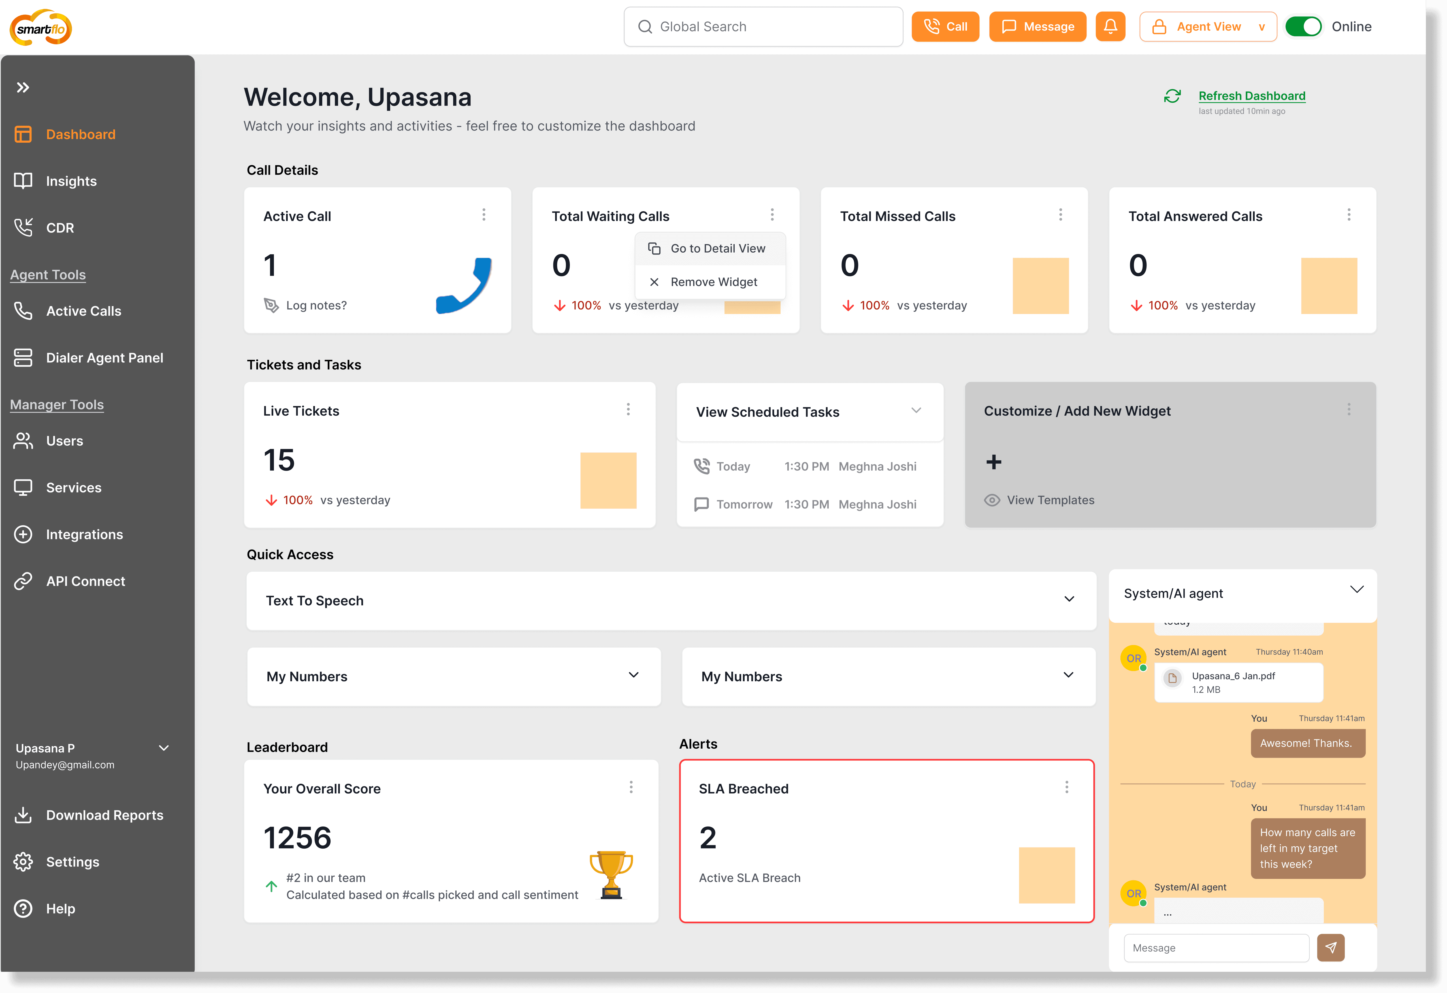
Task: Toggle the Online status switch
Action: pyautogui.click(x=1303, y=27)
